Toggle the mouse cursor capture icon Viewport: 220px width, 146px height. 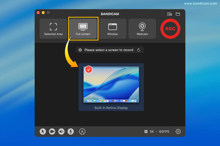(x=43, y=132)
